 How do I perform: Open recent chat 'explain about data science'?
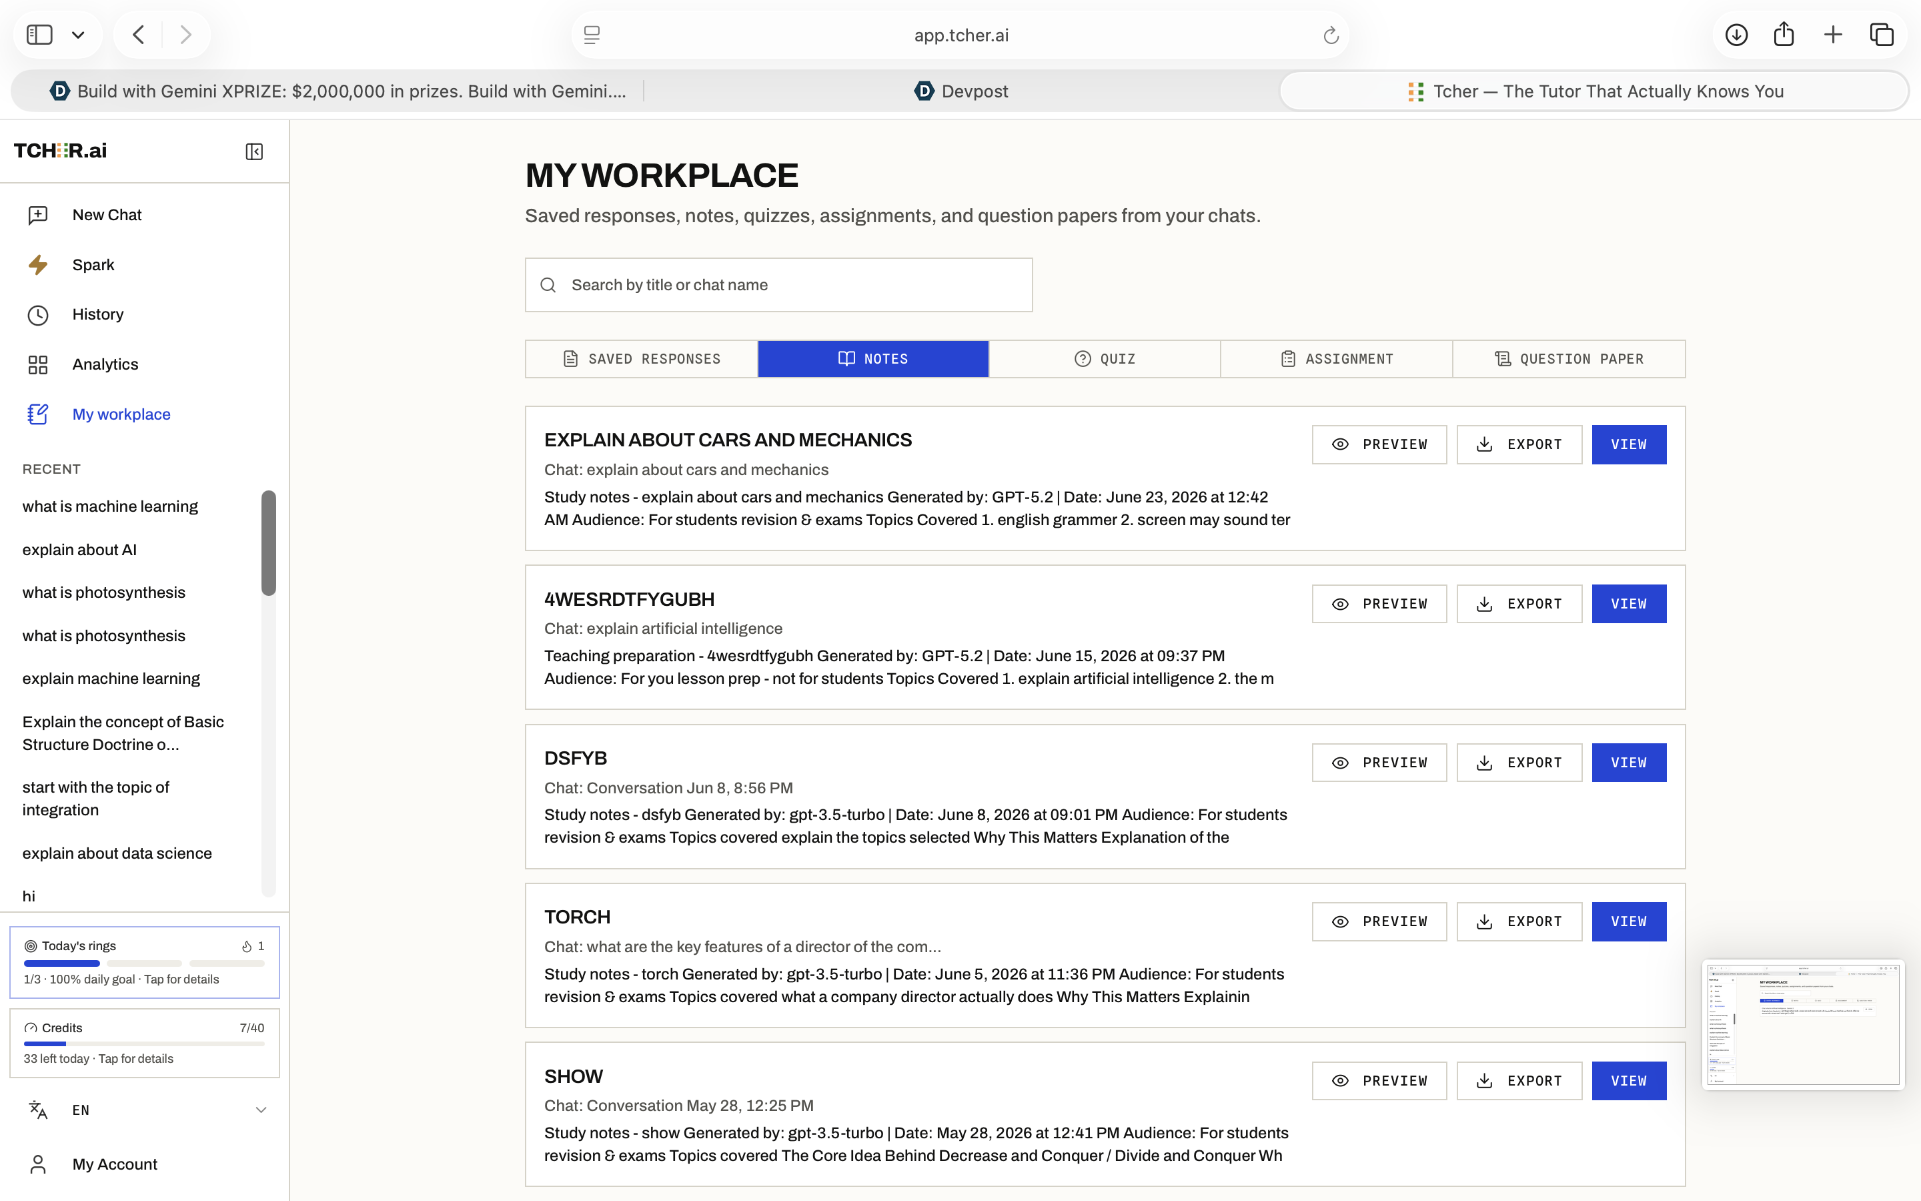pyautogui.click(x=117, y=853)
